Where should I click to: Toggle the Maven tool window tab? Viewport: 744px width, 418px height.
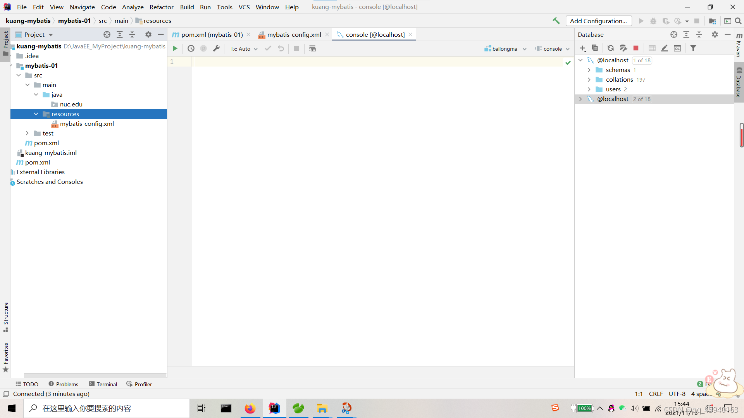(x=739, y=45)
